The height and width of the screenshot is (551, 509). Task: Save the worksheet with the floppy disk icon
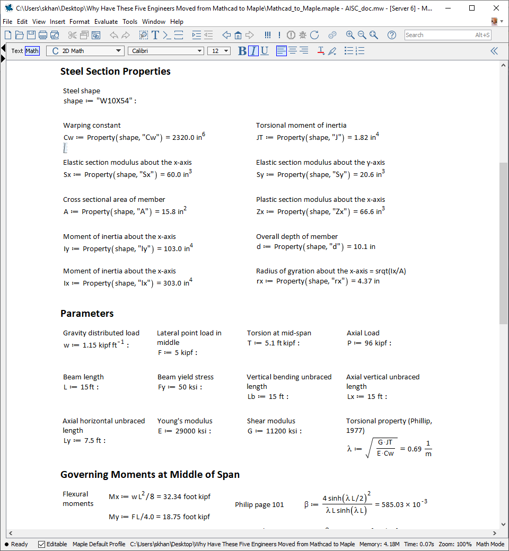[x=31, y=35]
